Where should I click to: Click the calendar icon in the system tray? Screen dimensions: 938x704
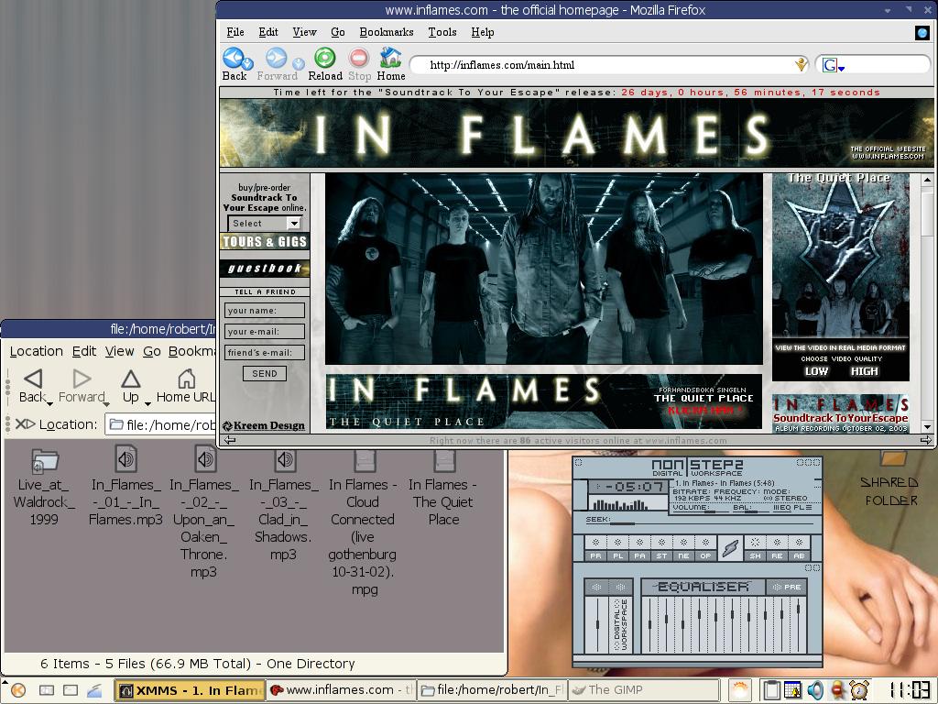click(x=792, y=690)
